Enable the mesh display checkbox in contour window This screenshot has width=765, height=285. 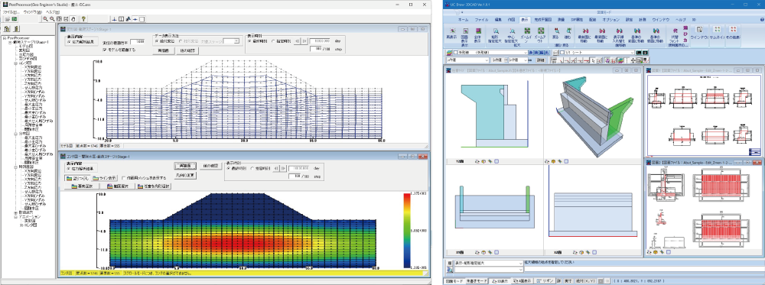pos(124,178)
